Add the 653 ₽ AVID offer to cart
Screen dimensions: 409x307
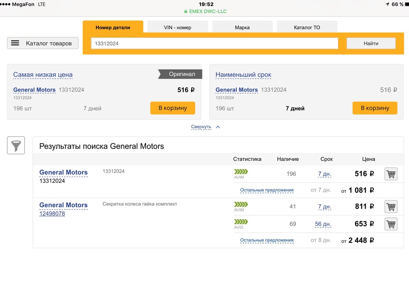click(x=391, y=224)
